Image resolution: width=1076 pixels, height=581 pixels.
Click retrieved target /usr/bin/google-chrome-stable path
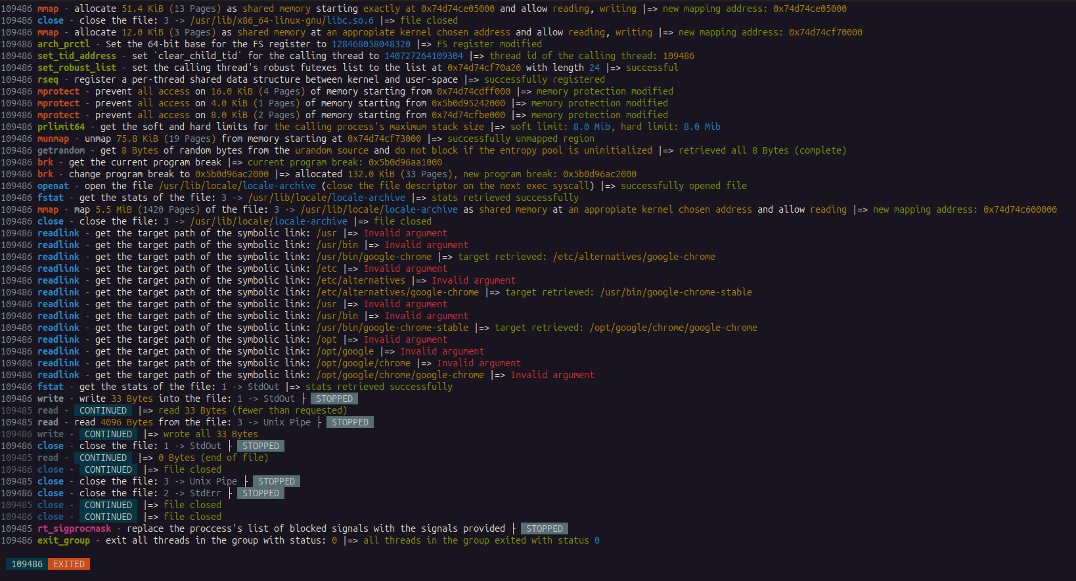[676, 292]
